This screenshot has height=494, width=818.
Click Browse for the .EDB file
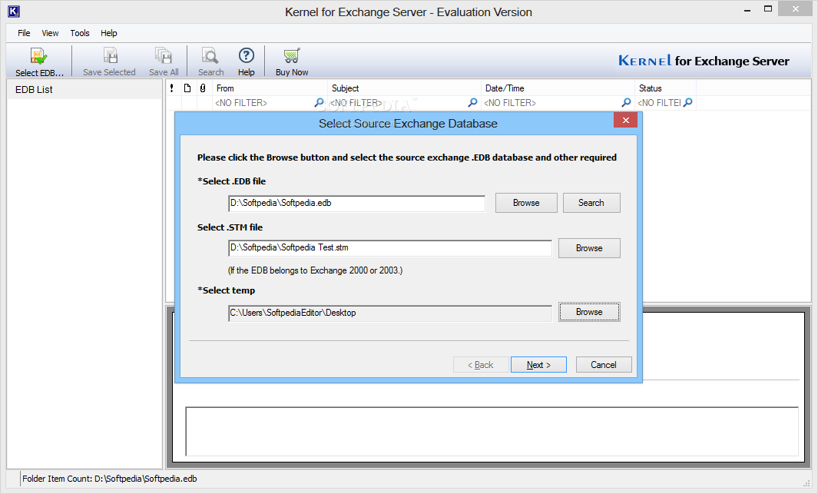click(x=526, y=203)
